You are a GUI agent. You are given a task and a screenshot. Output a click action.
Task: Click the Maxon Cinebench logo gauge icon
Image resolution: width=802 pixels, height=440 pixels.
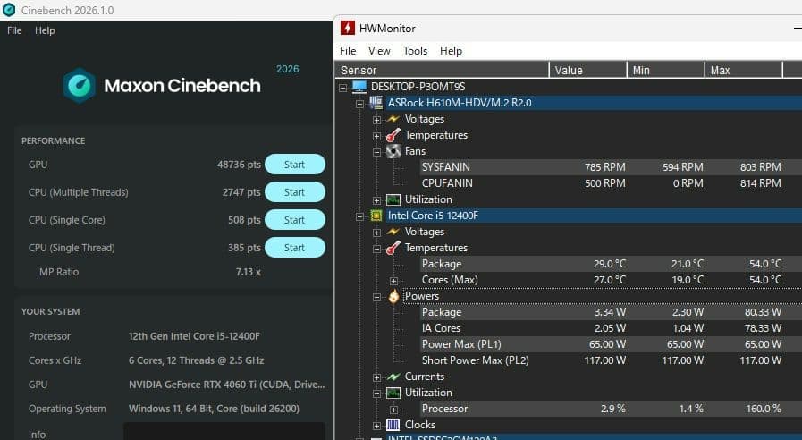coord(80,86)
